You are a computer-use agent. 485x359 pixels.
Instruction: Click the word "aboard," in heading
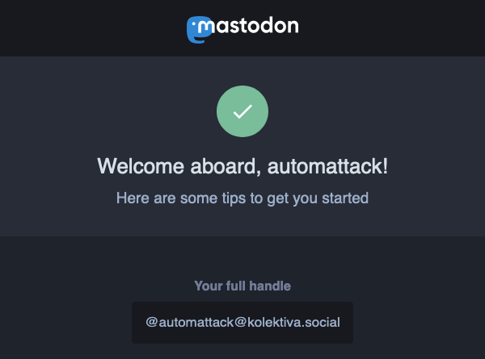(x=226, y=166)
